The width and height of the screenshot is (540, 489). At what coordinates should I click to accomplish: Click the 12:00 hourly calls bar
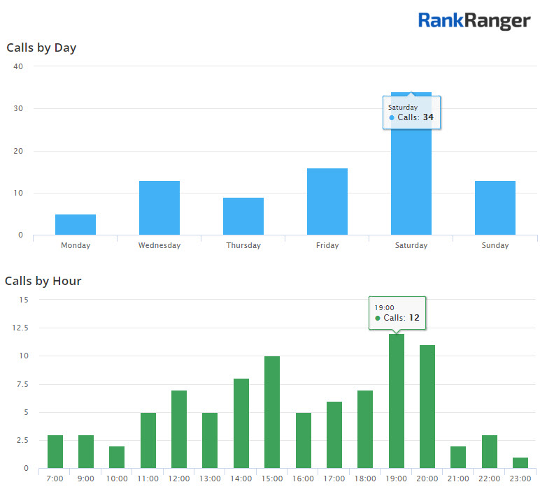[179, 429]
